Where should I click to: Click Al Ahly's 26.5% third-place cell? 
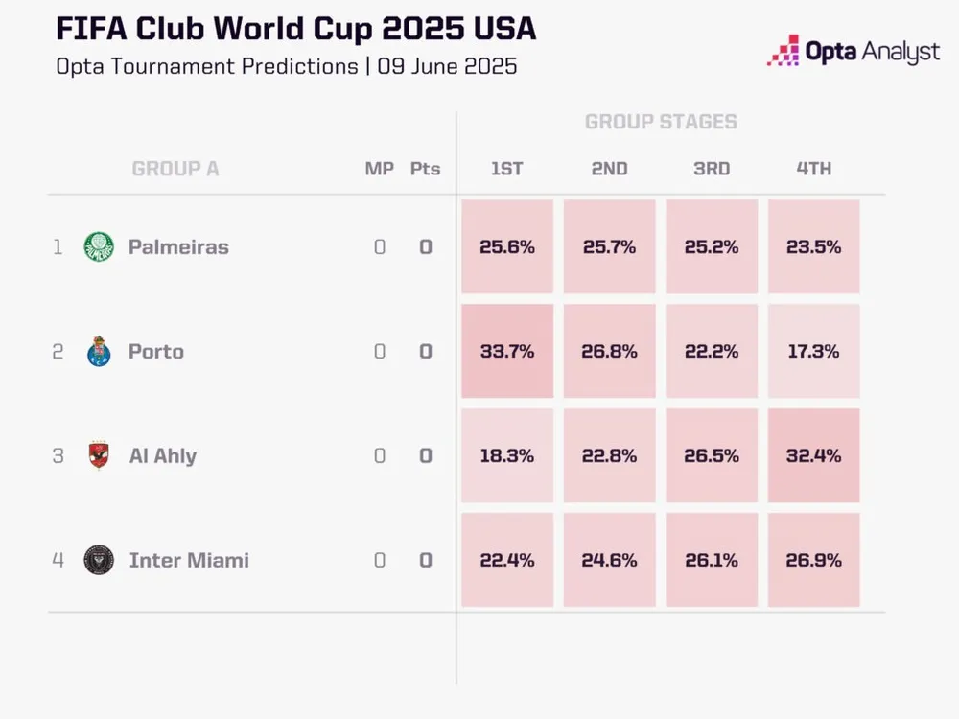click(x=712, y=455)
